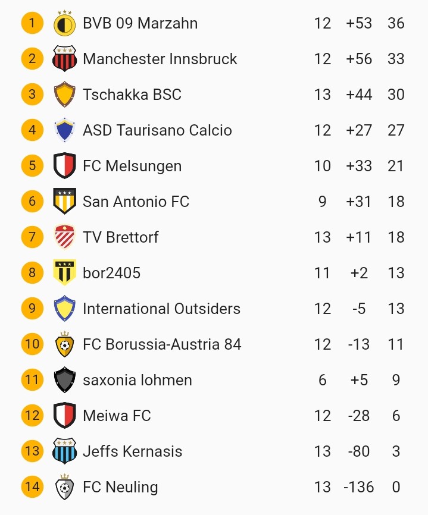Click FC Neuling's -136 goal difference
Viewport: 428px width, 515px height.
pos(359,487)
